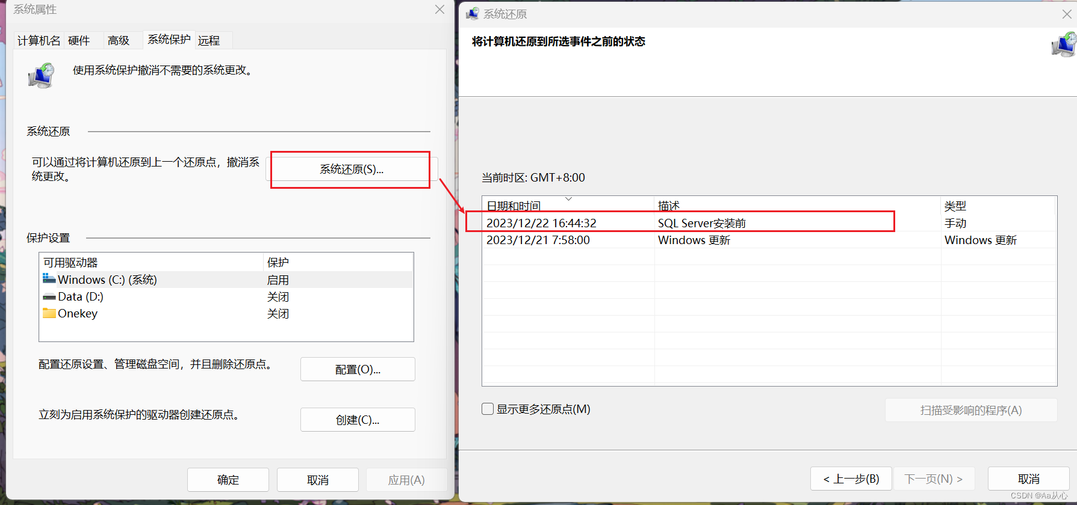
Task: Click the 下一页(N) > button
Action: pyautogui.click(x=934, y=479)
